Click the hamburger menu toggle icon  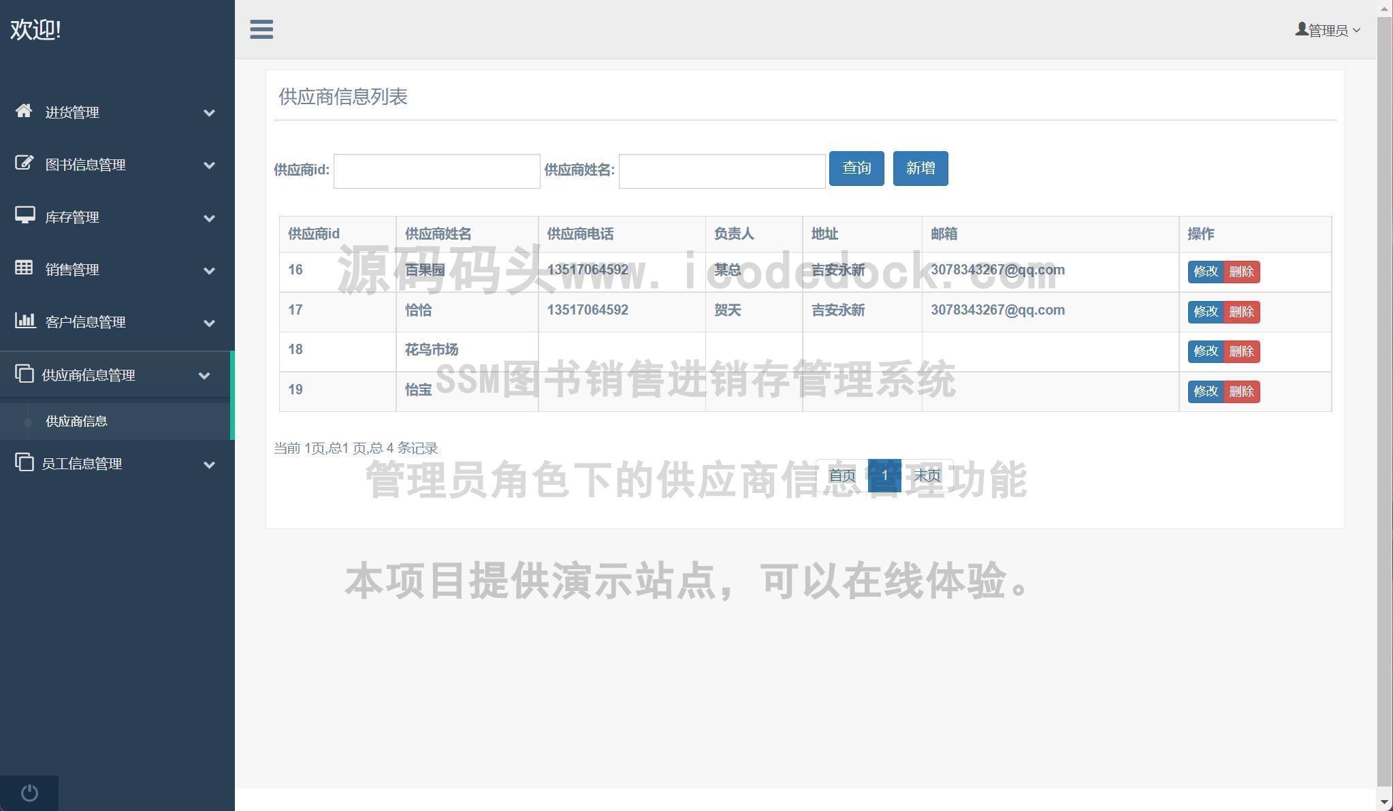coord(261,29)
